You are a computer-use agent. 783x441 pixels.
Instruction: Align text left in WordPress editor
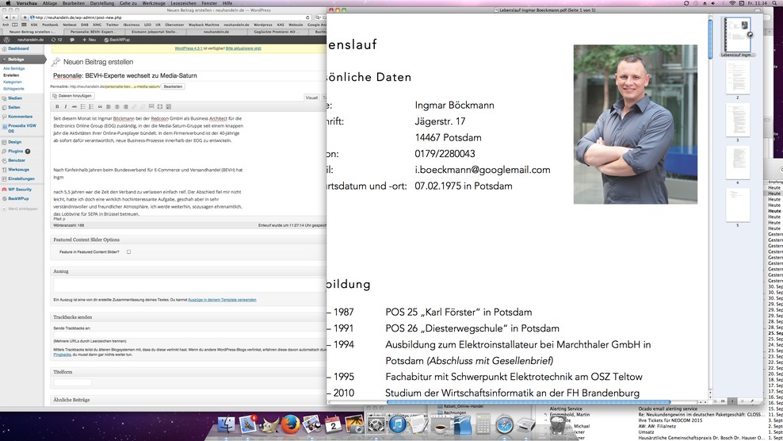tap(109, 106)
